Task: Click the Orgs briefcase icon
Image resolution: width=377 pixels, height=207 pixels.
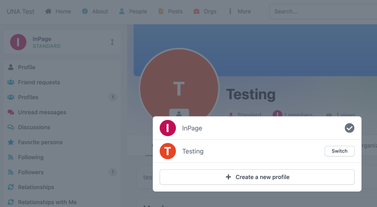Action: (197, 11)
